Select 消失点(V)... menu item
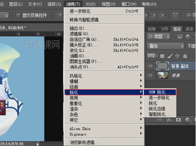 pyautogui.click(x=104, y=67)
